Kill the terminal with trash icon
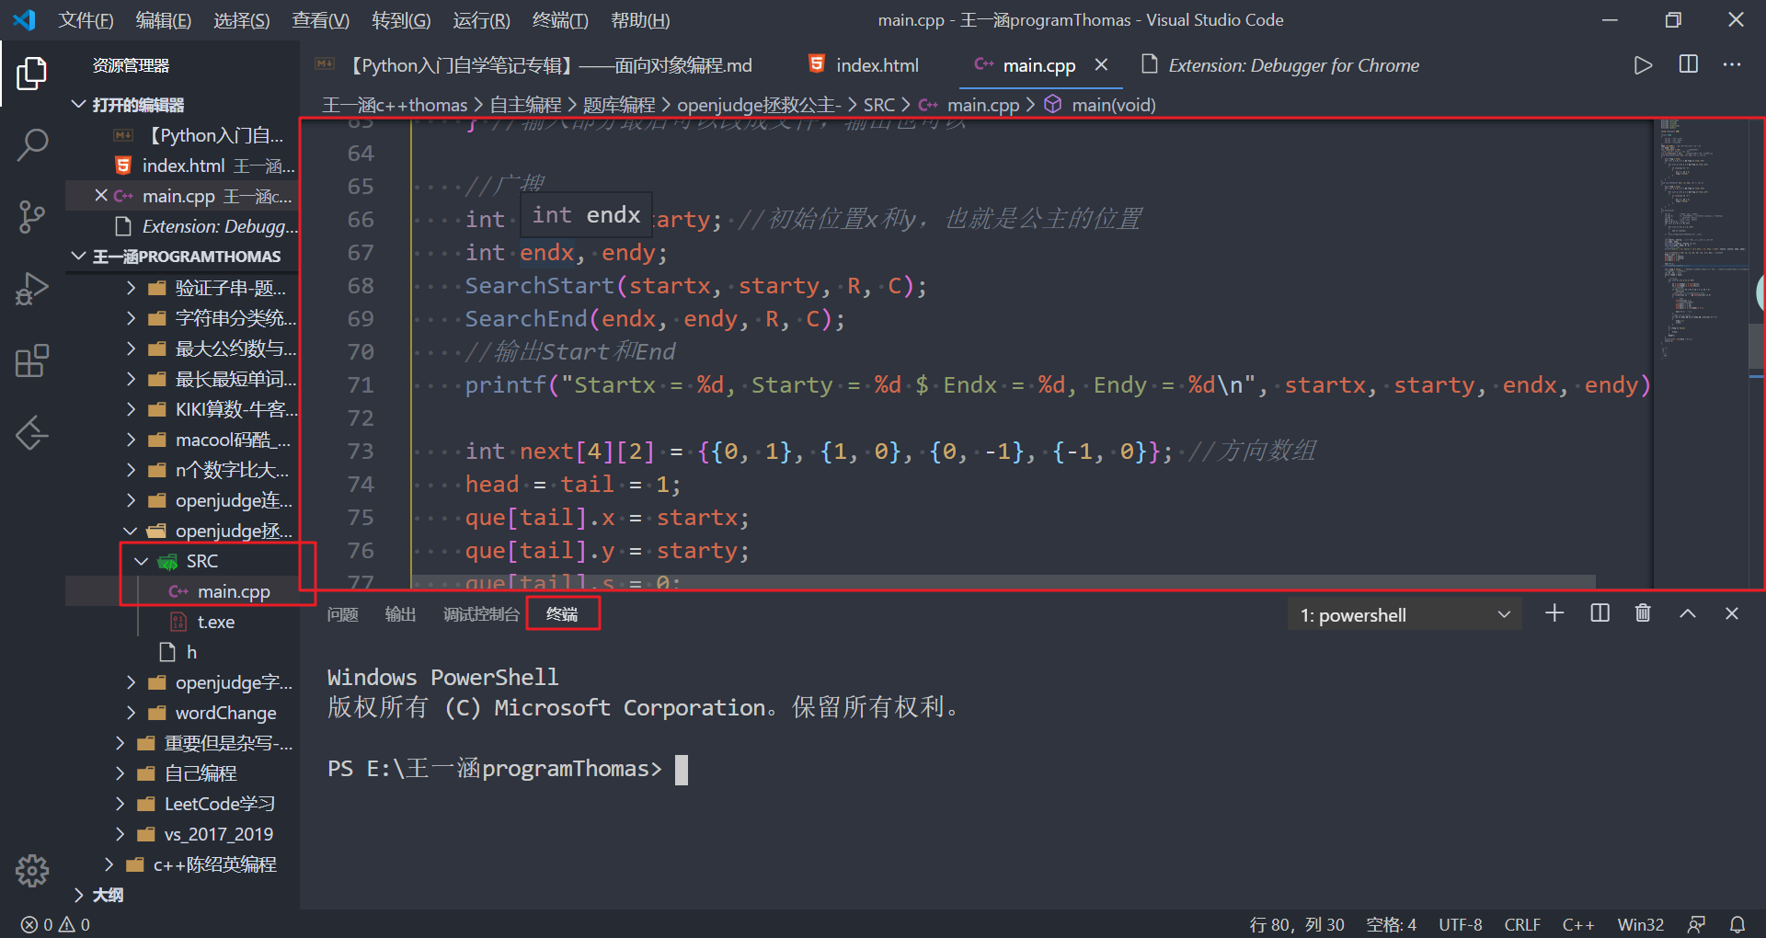 pyautogui.click(x=1643, y=613)
